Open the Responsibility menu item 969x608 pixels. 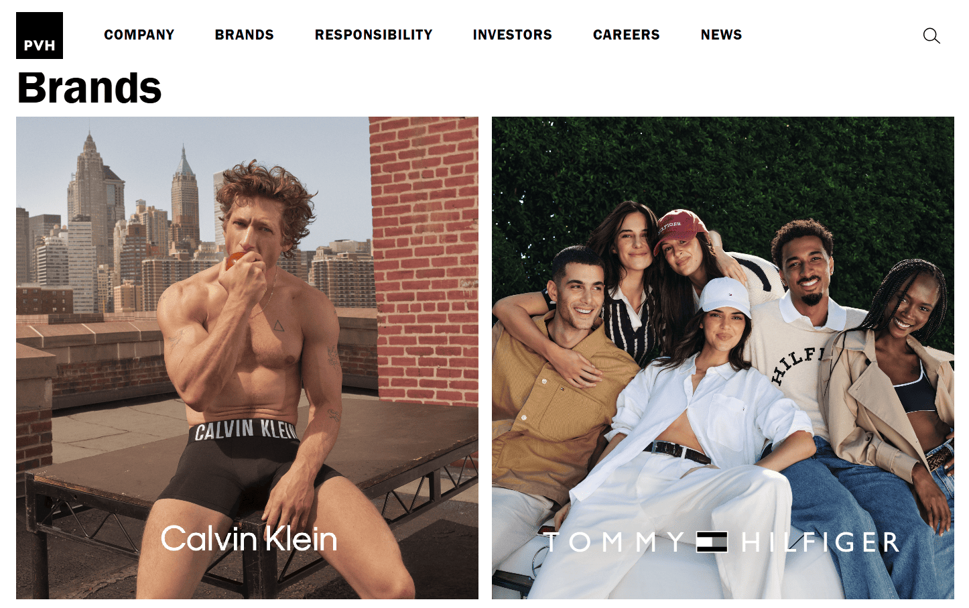tap(374, 35)
